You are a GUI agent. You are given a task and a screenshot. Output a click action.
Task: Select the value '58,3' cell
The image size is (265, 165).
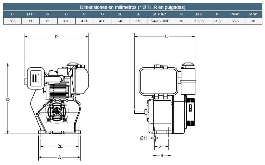point(235,21)
